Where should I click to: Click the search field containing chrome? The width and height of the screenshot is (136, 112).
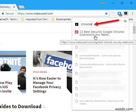point(103,24)
